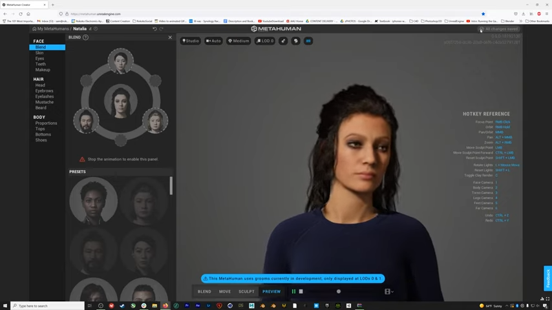
Task: Select the Blend item under Face
Action: pos(47,47)
